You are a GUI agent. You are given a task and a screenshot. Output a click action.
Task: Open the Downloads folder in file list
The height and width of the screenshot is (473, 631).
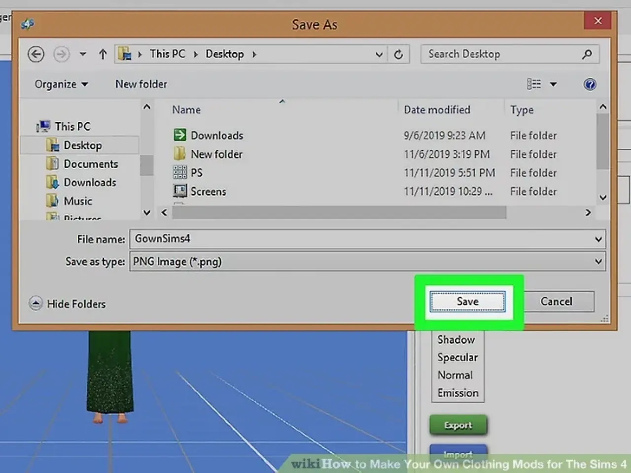click(216, 135)
